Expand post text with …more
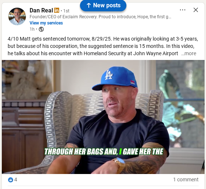The height and width of the screenshot is (189, 206). click(x=189, y=53)
